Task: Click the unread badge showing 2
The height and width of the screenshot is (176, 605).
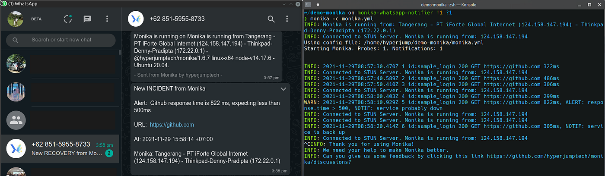Action: (x=109, y=153)
